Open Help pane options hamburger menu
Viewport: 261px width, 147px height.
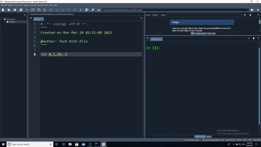coord(258,15)
